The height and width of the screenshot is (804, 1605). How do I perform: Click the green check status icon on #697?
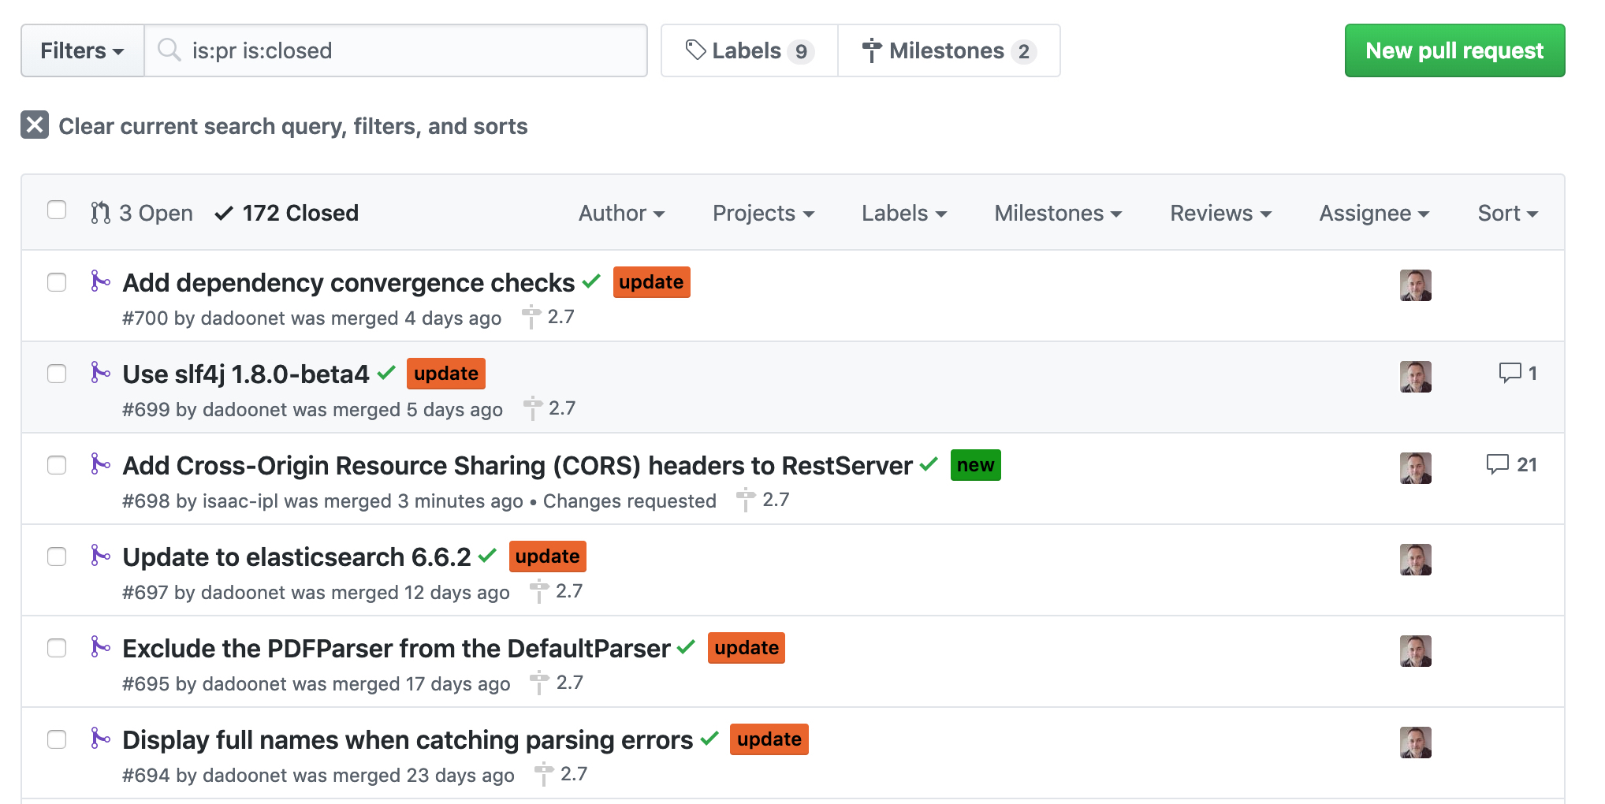[486, 556]
